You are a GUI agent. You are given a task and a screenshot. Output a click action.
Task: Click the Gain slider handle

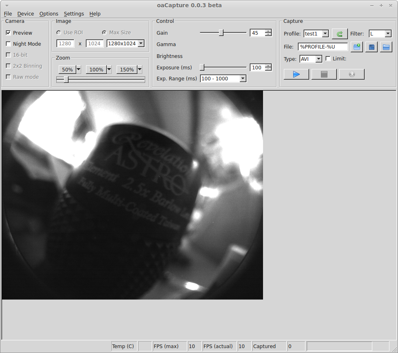[221, 33]
